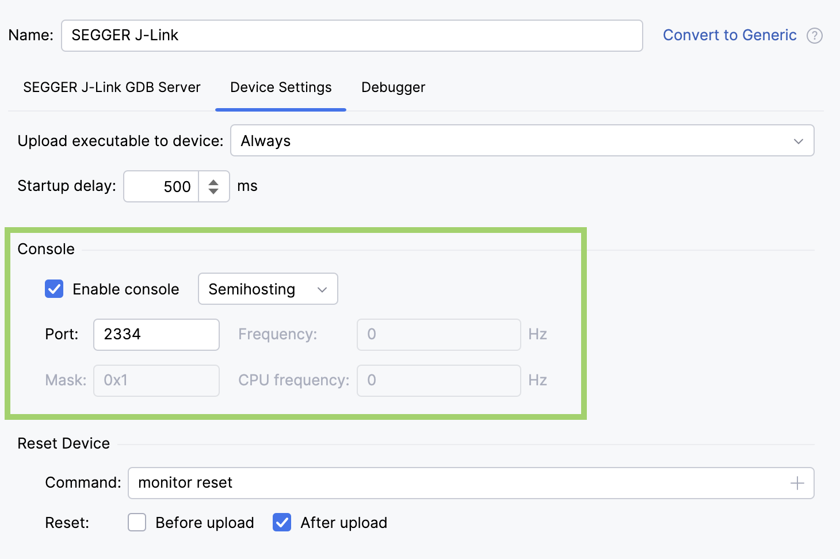The height and width of the screenshot is (559, 840).
Task: Click the disabled Mask field showing 0x1
Action: tap(156, 380)
